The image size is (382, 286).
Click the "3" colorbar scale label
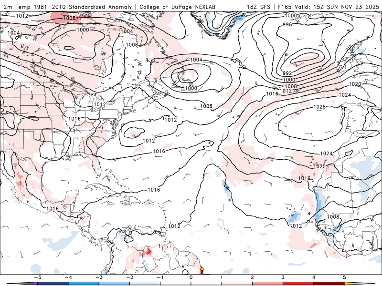point(283,277)
